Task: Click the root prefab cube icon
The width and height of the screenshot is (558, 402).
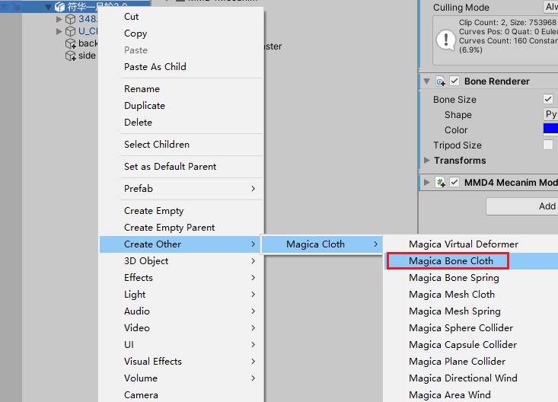Action: 59,7
